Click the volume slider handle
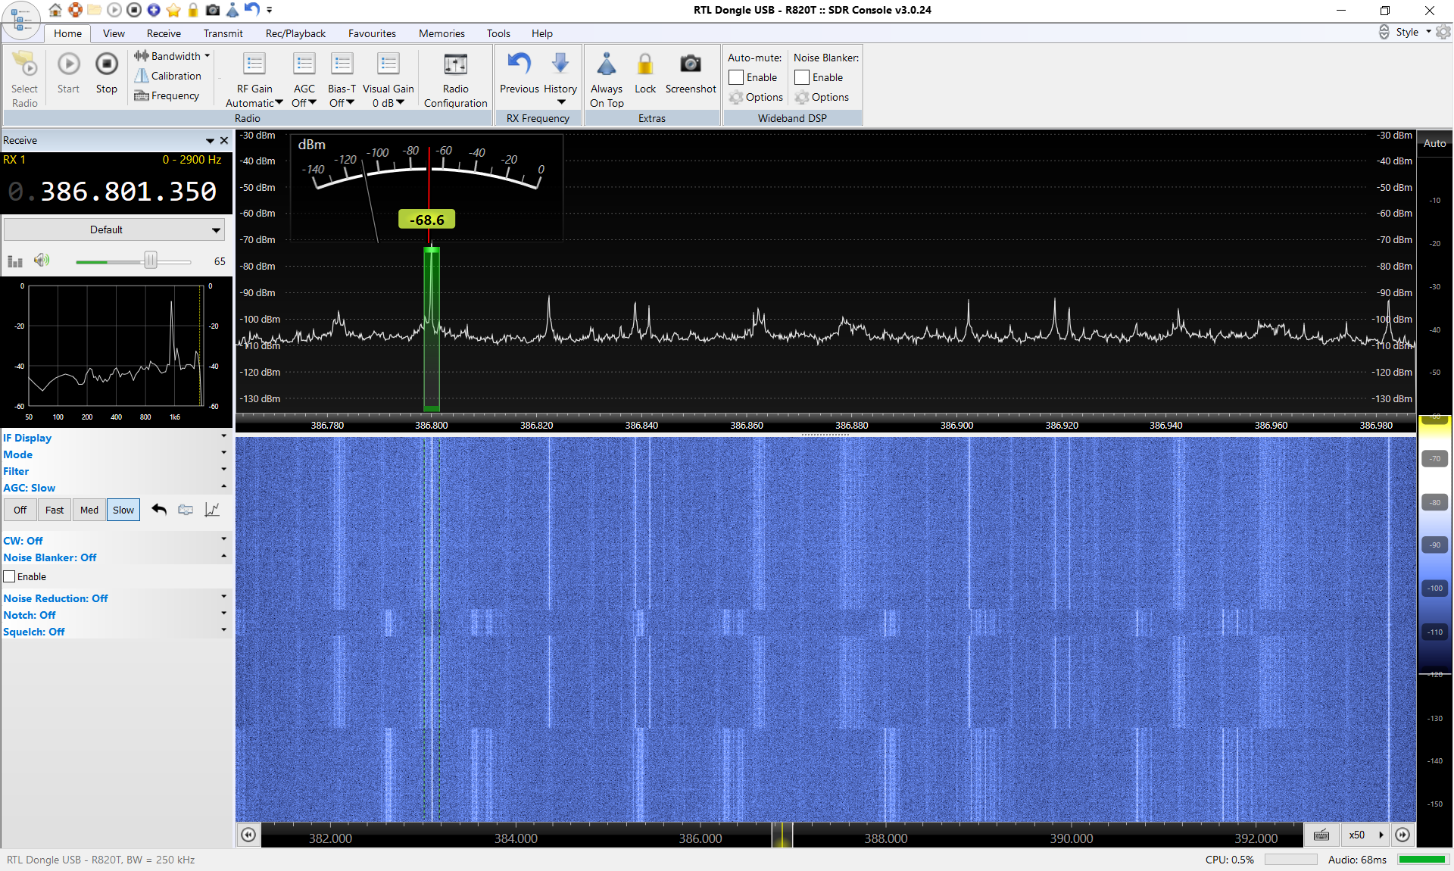1454x871 pixels. pyautogui.click(x=151, y=261)
